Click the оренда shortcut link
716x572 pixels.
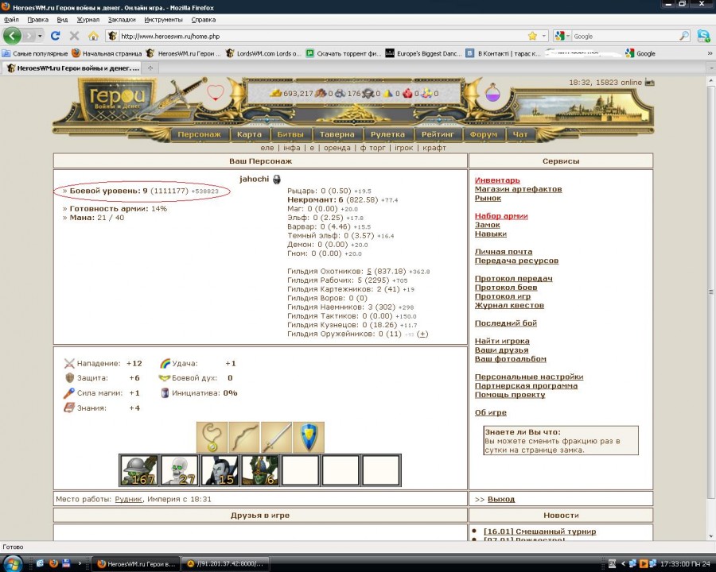coord(337,148)
